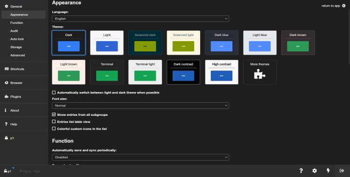Viewport: 350px width, 177px height.
Task: Select the Dark blue theme
Action: tap(222, 42)
